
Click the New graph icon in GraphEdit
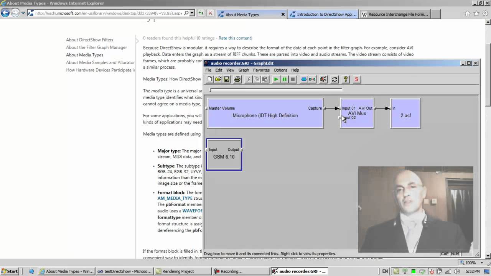(x=209, y=79)
